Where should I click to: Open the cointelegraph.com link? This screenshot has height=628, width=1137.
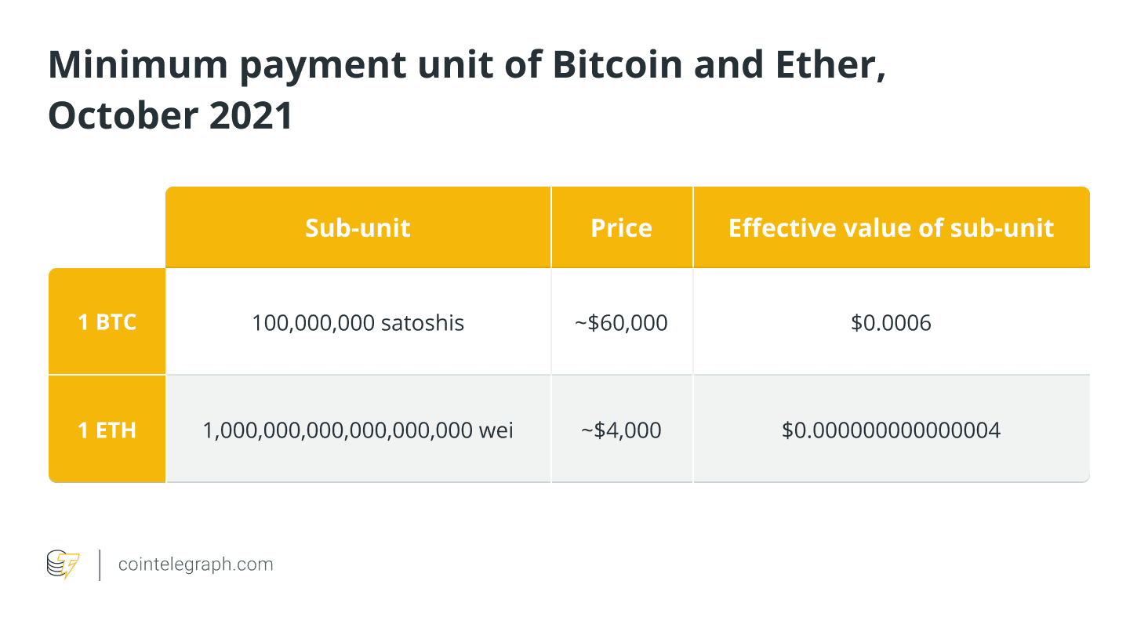coord(195,564)
